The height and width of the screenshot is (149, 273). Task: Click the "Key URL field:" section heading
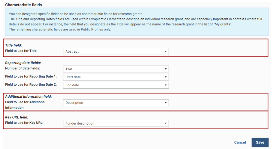click(x=17, y=117)
